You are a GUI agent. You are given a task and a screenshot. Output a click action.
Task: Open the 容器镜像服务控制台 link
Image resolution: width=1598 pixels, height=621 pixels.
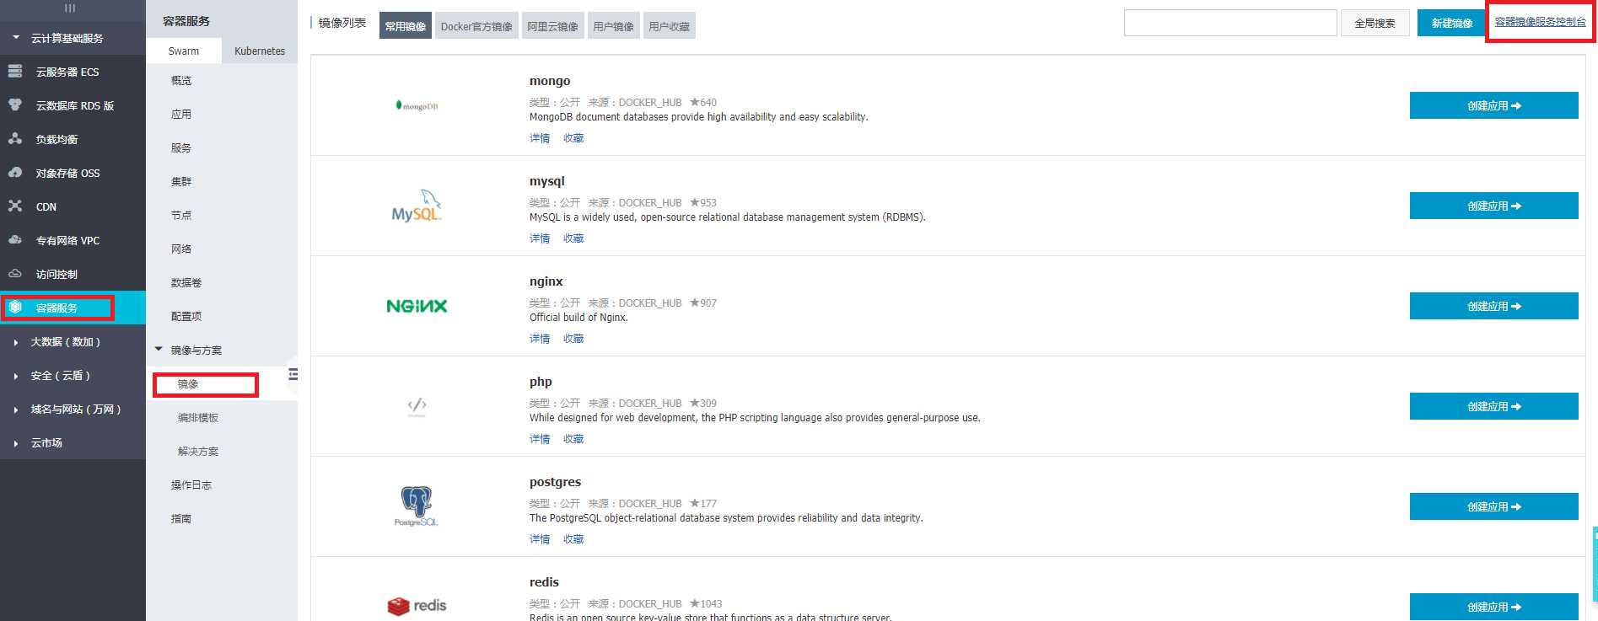(1541, 21)
